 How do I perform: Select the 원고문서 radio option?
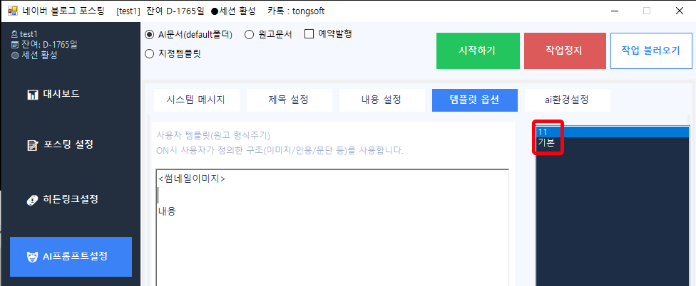pyautogui.click(x=250, y=35)
